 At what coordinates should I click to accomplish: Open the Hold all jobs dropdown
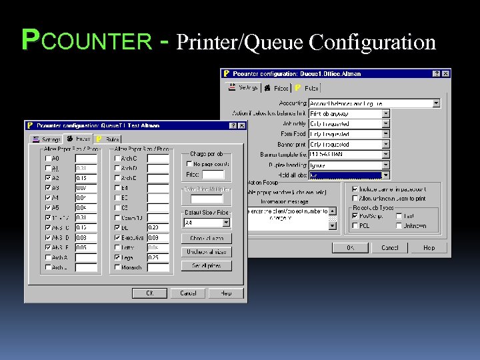pyautogui.click(x=386, y=175)
